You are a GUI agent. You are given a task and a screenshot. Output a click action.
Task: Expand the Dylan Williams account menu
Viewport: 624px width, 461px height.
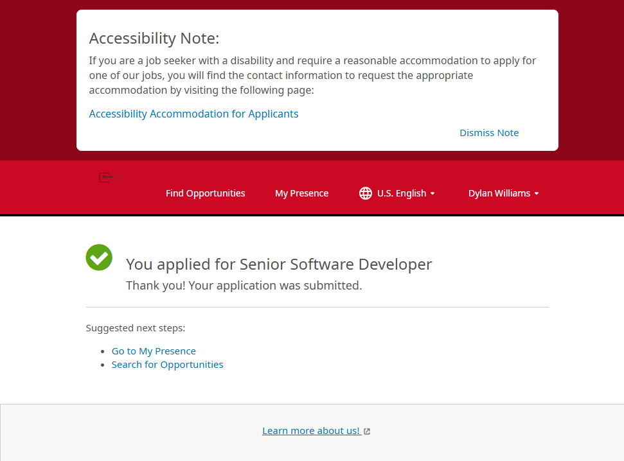(499, 193)
